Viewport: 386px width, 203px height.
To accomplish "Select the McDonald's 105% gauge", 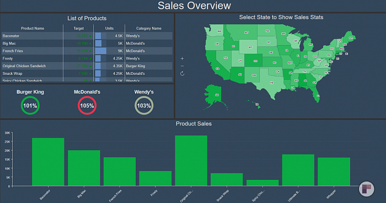I will [x=87, y=106].
